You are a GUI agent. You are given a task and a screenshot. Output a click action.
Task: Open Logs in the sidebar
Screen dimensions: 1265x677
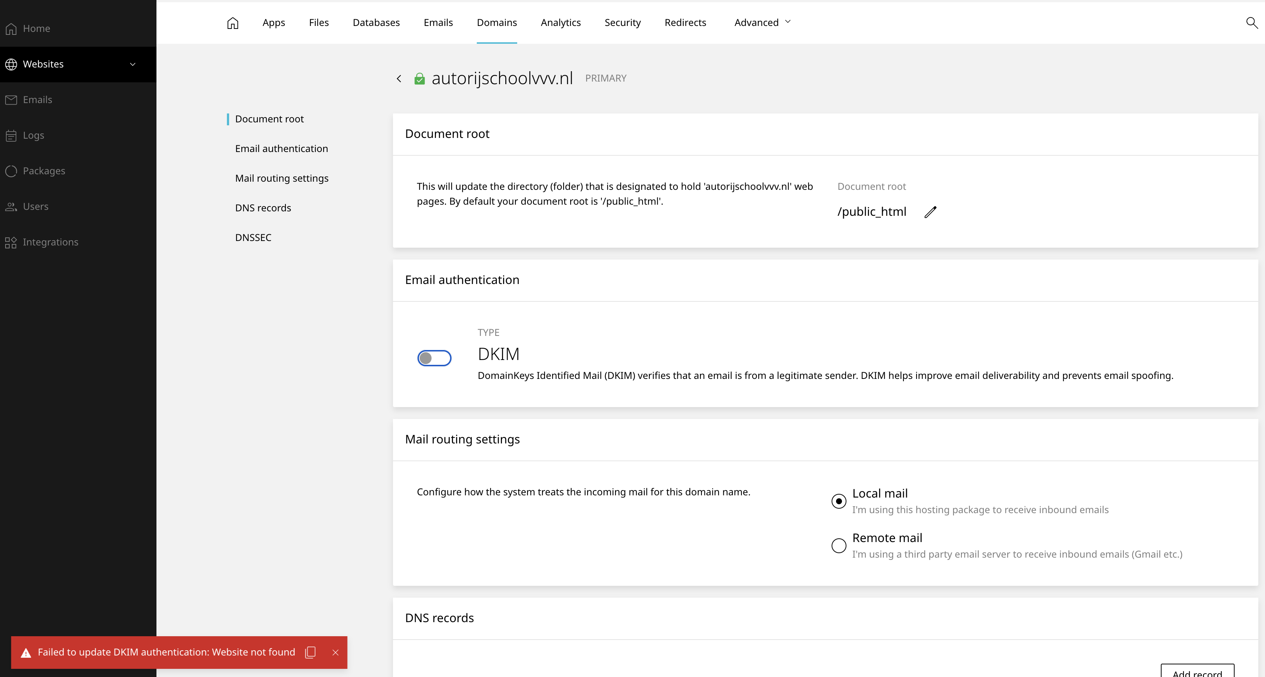[78, 135]
